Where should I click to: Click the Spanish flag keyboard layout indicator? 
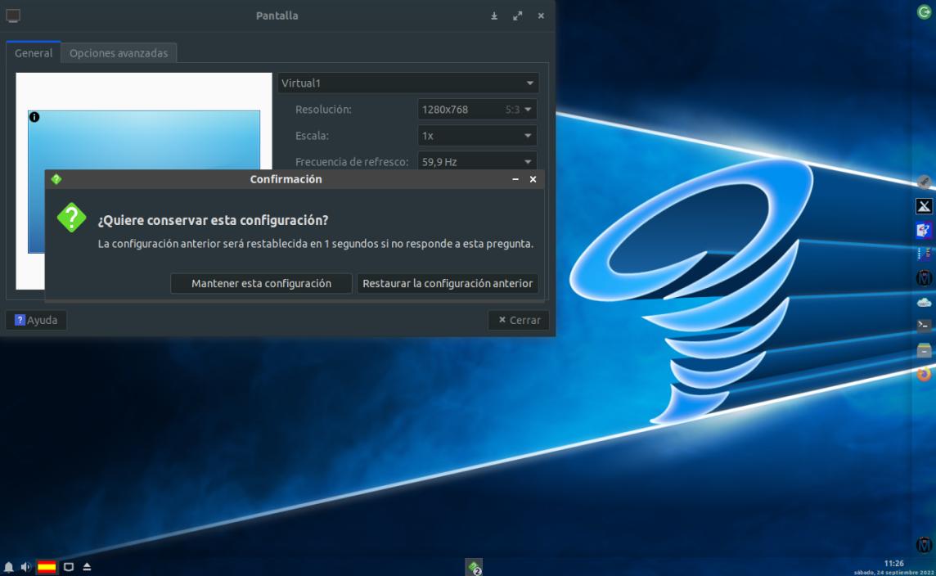[x=47, y=567]
